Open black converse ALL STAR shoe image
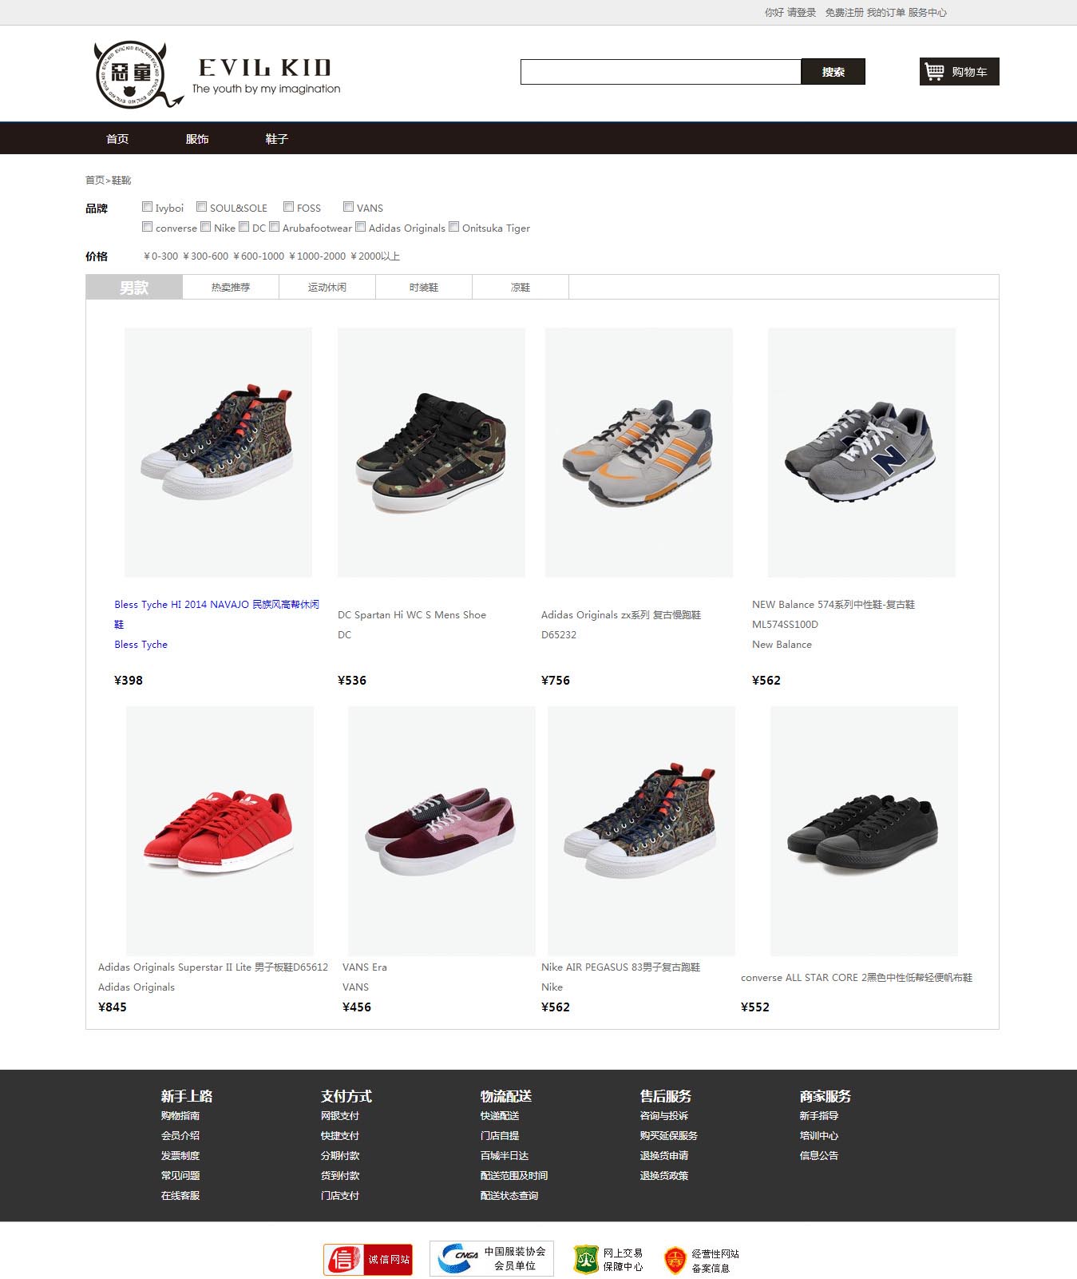The image size is (1077, 1279). (864, 831)
